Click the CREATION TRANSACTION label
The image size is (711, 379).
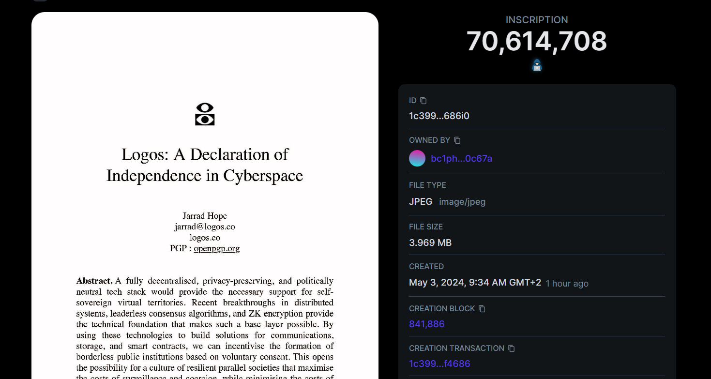coord(456,349)
